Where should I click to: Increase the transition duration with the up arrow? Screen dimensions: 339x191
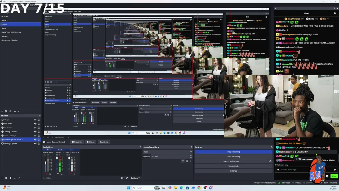tap(191, 156)
